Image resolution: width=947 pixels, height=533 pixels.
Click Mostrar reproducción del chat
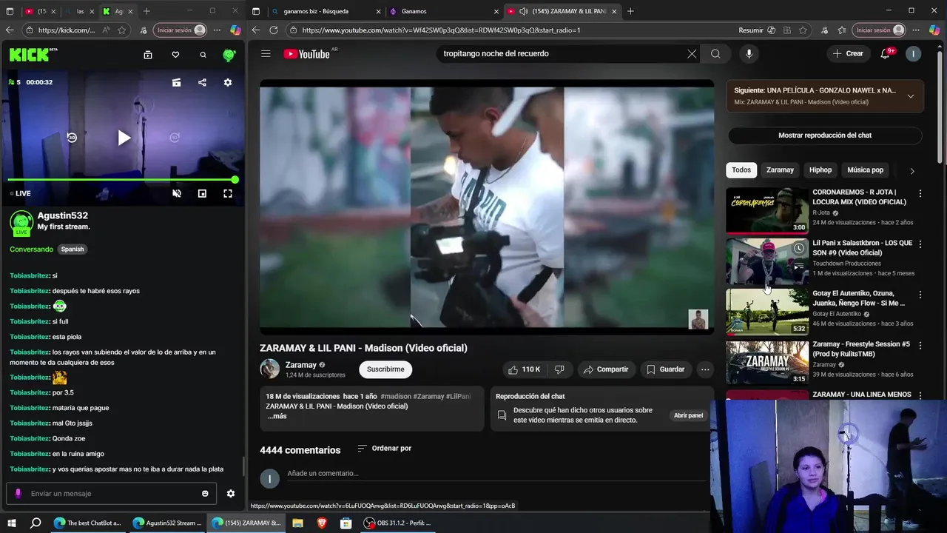pyautogui.click(x=825, y=135)
